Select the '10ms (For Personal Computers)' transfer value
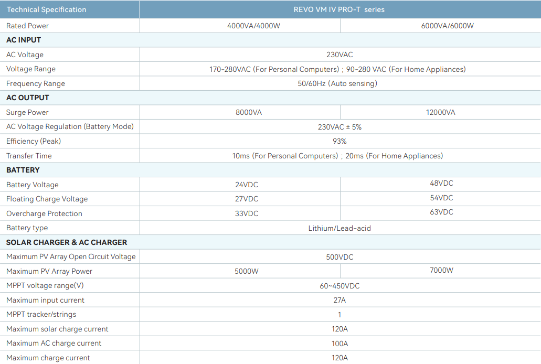Viewport: 541px width, 364px height. coord(285,156)
